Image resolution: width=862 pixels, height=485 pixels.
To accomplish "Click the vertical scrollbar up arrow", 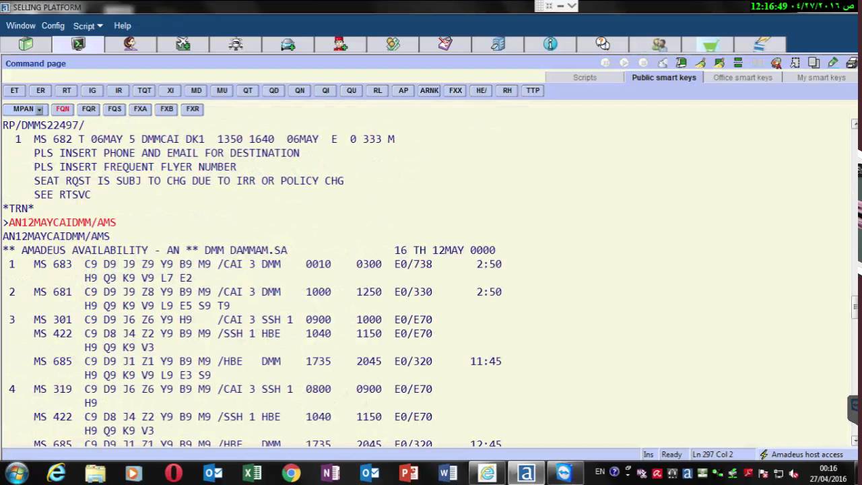I will (x=855, y=125).
